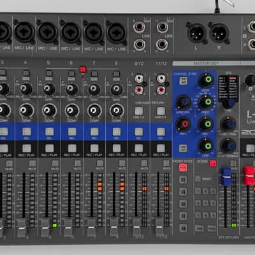Adjust the EFX TONE/TIME knob
The image size is (255, 255).
[228, 124]
